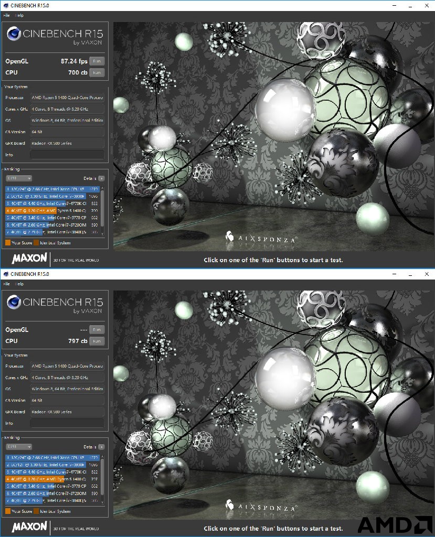
Task: Click the title bar app icon of the lower window
Action: coord(6,274)
